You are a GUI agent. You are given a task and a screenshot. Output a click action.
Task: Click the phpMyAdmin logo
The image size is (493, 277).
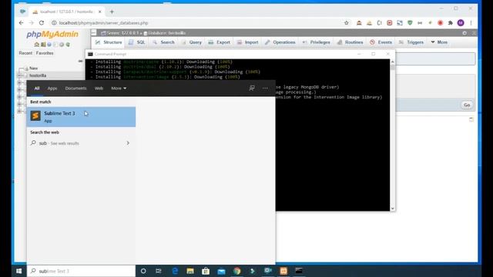coord(52,34)
